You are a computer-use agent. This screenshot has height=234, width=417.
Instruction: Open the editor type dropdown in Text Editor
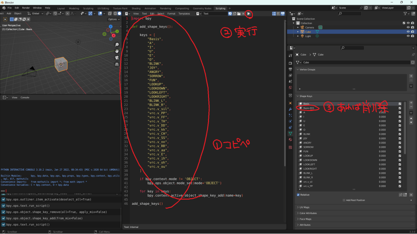[x=127, y=13]
